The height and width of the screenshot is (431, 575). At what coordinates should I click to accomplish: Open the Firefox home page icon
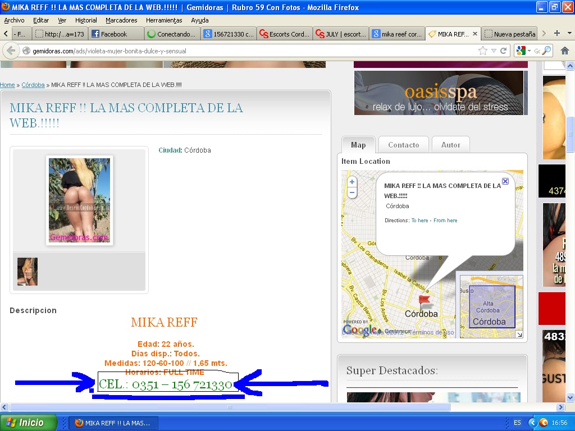[x=565, y=51]
